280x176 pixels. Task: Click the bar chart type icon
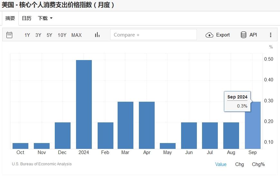pyautogui.click(x=97, y=35)
